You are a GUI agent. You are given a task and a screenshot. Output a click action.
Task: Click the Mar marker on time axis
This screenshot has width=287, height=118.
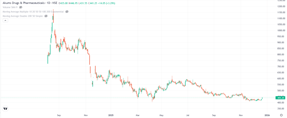coord(138,115)
